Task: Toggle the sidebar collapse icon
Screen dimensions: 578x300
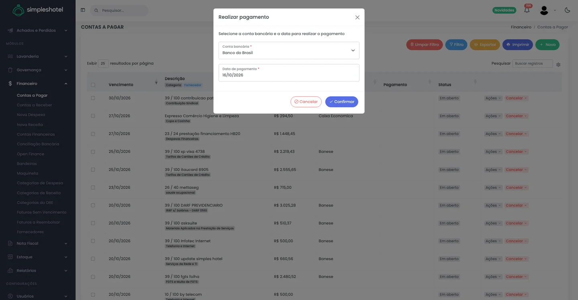Action: tap(83, 10)
